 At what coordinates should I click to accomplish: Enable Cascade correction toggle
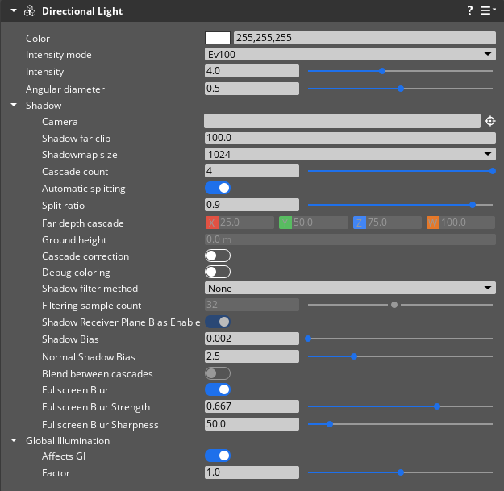[x=218, y=256]
